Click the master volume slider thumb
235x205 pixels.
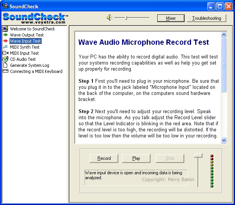pyautogui.click(x=126, y=18)
